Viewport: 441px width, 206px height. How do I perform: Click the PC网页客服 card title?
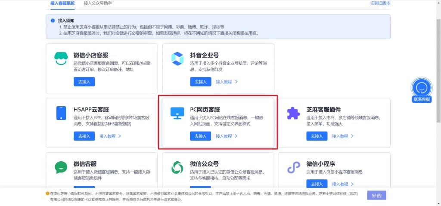205,110
